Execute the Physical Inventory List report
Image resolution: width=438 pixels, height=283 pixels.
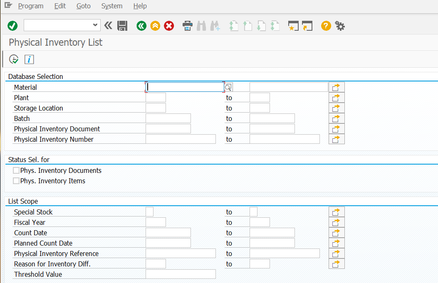[13, 59]
